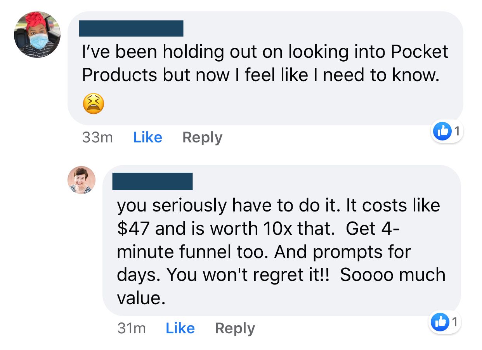
Task: Click the reply author's redacted name
Action: [153, 182]
